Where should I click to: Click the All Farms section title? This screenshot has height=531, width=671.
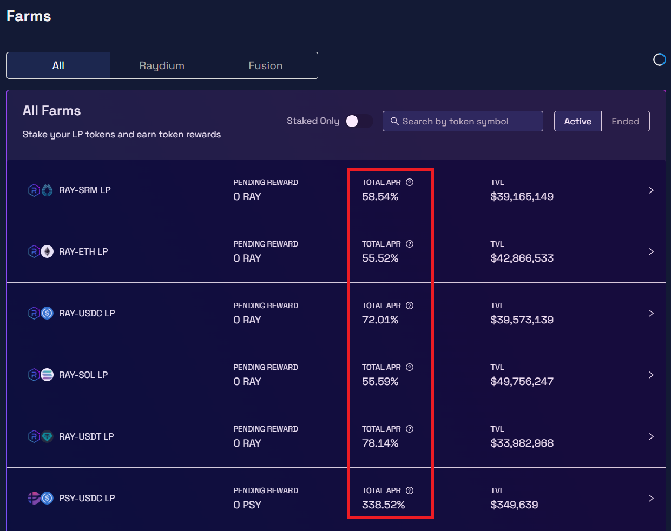point(51,111)
